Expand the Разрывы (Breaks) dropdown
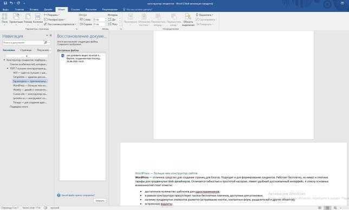349x210 pixels. point(51,15)
